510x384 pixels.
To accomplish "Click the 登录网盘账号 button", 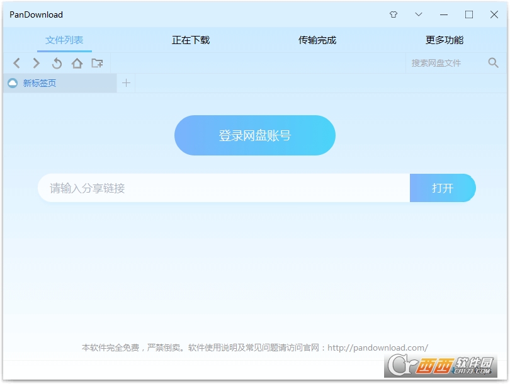I will click(255, 135).
